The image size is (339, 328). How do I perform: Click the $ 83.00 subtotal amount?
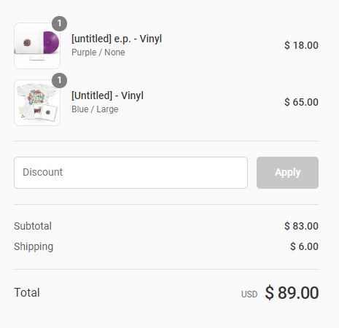coord(301,226)
